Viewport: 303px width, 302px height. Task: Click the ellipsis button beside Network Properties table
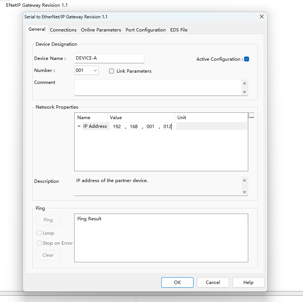pos(251,117)
